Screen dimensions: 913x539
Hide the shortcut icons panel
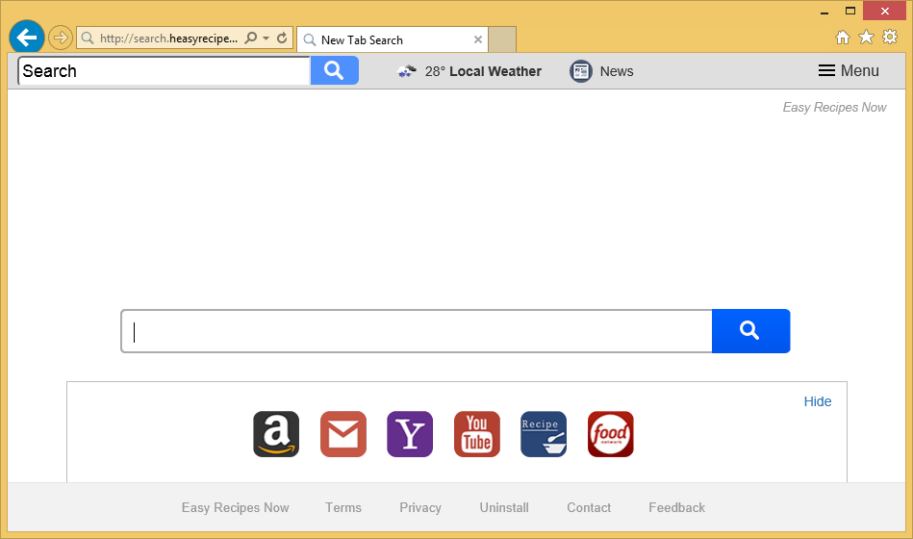pyautogui.click(x=818, y=401)
